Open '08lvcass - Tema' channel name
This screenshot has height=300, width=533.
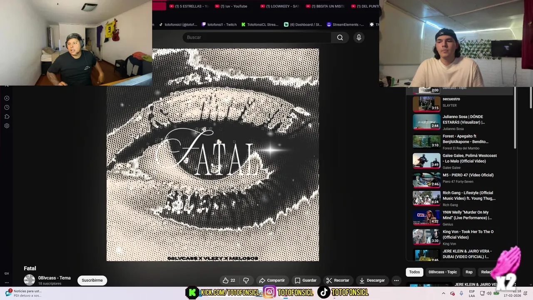point(55,278)
